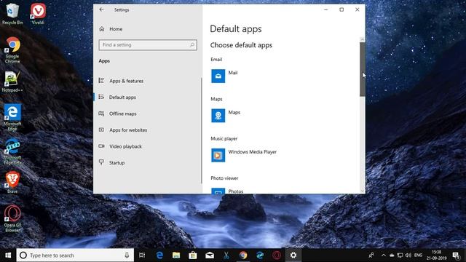Open Brave desktop shortcut
The height and width of the screenshot is (262, 466).
12,183
